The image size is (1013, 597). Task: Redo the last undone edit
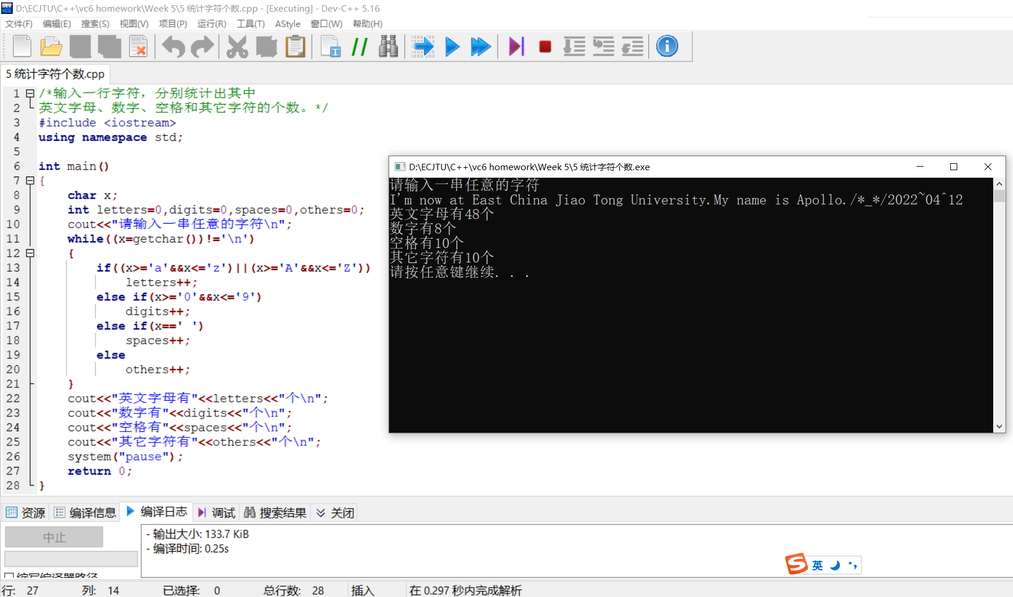pyautogui.click(x=202, y=46)
